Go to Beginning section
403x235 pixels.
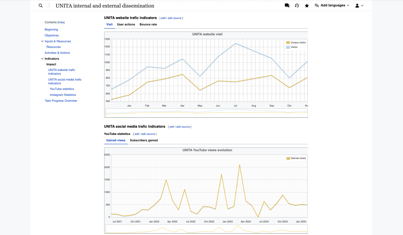(51, 29)
